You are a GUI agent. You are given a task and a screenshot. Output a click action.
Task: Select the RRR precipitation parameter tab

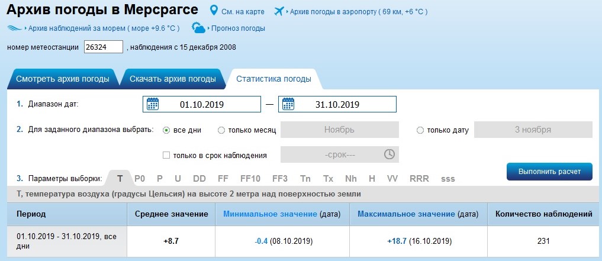click(419, 179)
